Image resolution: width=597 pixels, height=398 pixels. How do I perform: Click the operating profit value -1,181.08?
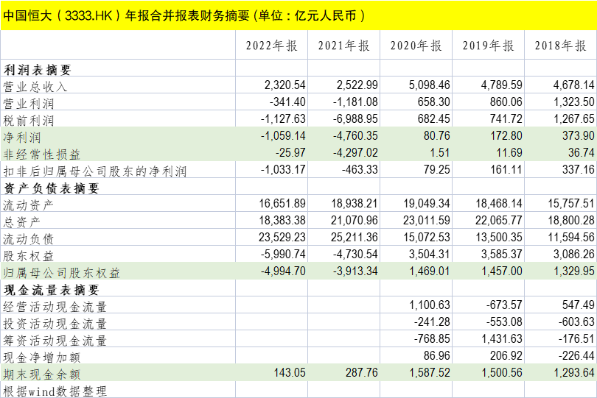click(x=355, y=102)
